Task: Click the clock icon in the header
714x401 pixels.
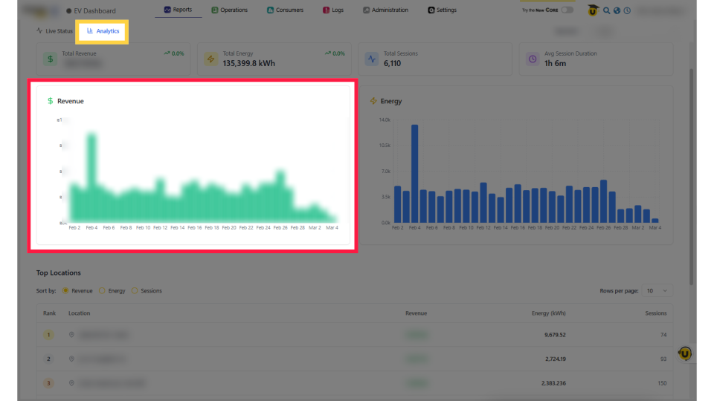Action: pos(627,11)
